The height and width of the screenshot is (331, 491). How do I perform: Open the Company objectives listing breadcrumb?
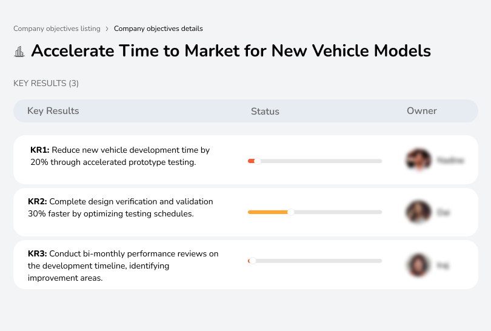click(x=57, y=28)
